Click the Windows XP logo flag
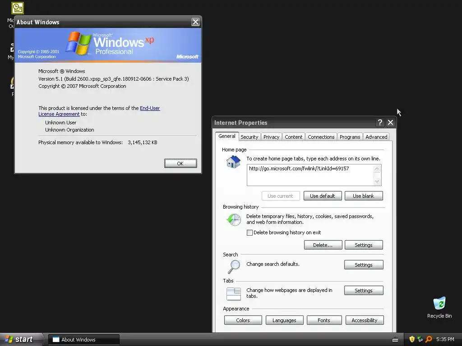 pos(79,43)
